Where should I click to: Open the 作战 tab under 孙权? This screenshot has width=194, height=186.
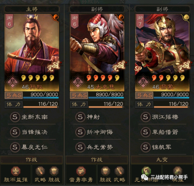pyautogui.click(x=31, y=160)
